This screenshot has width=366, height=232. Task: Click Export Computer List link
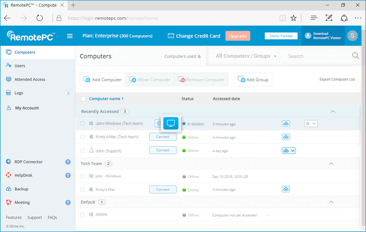[337, 79]
